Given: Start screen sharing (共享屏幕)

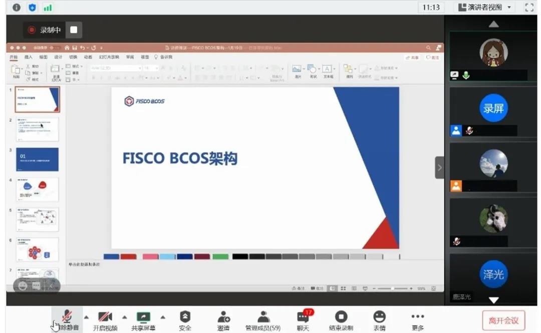Looking at the screenshot, I should 143,320.
